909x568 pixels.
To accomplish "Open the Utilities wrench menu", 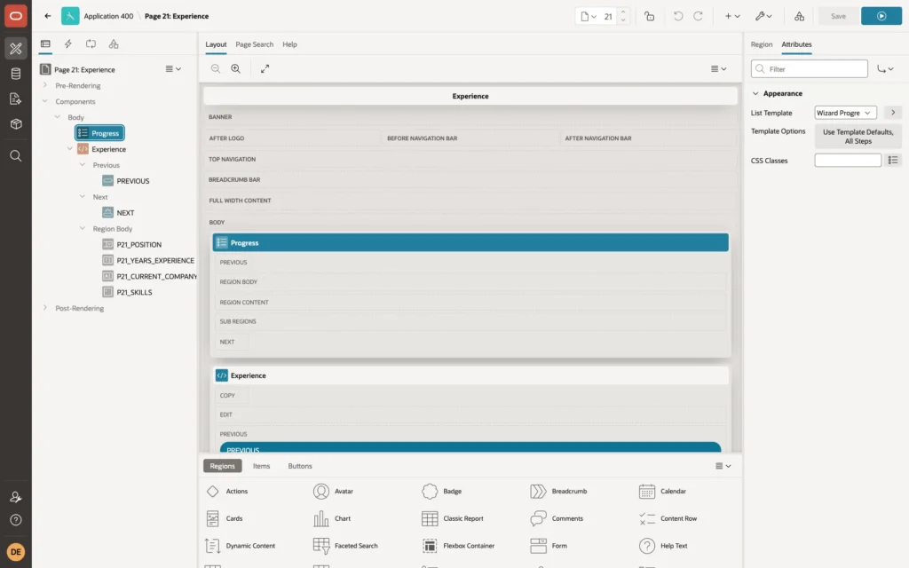I will click(763, 16).
